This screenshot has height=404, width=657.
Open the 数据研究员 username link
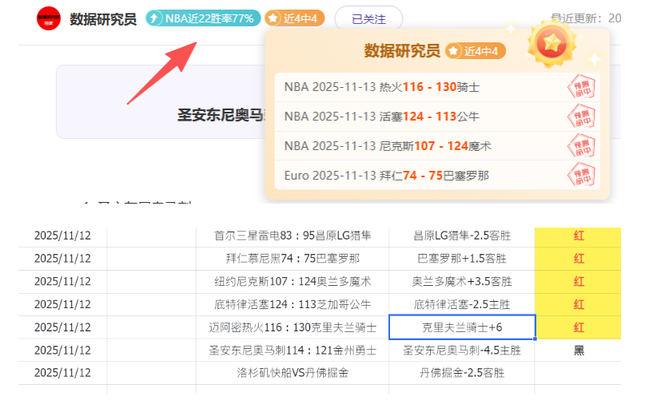103,18
